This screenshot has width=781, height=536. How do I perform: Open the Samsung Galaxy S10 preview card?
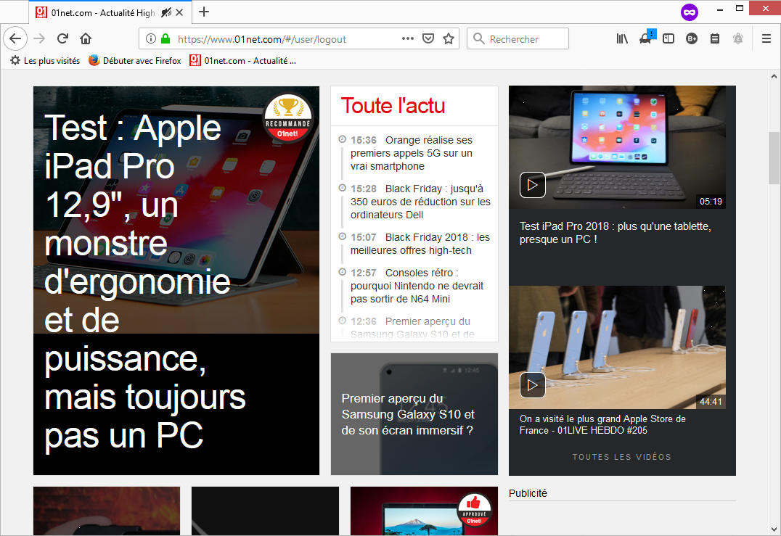(x=414, y=414)
